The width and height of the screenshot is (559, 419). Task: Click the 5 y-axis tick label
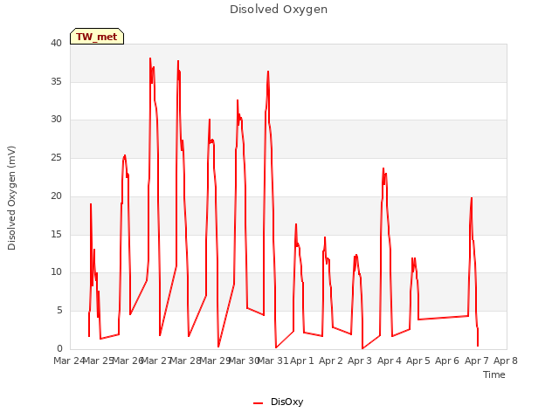pyautogui.click(x=59, y=311)
